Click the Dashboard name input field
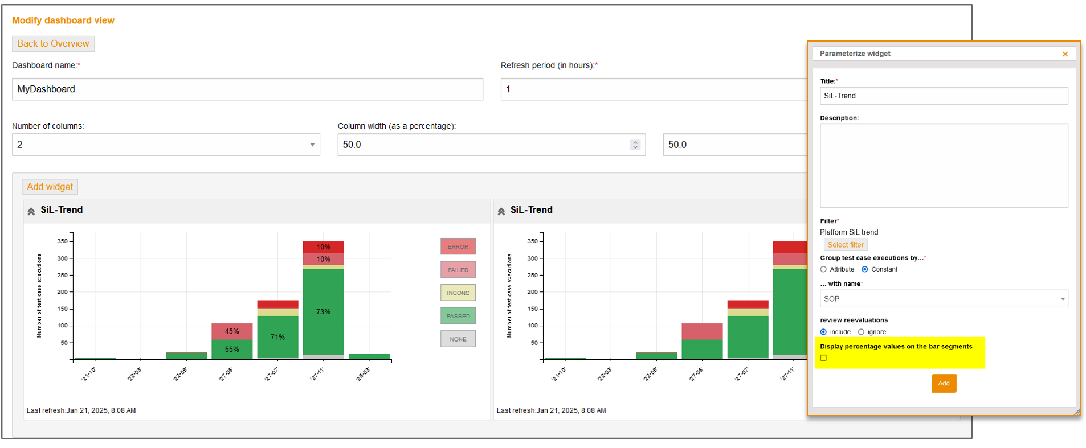1086x448 pixels. [x=247, y=89]
